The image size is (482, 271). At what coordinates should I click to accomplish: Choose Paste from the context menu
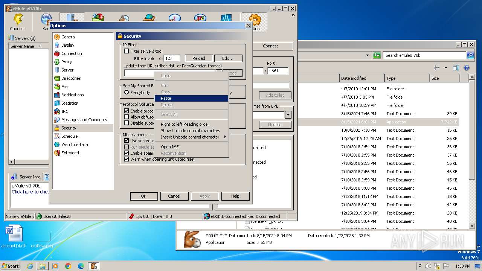191,98
